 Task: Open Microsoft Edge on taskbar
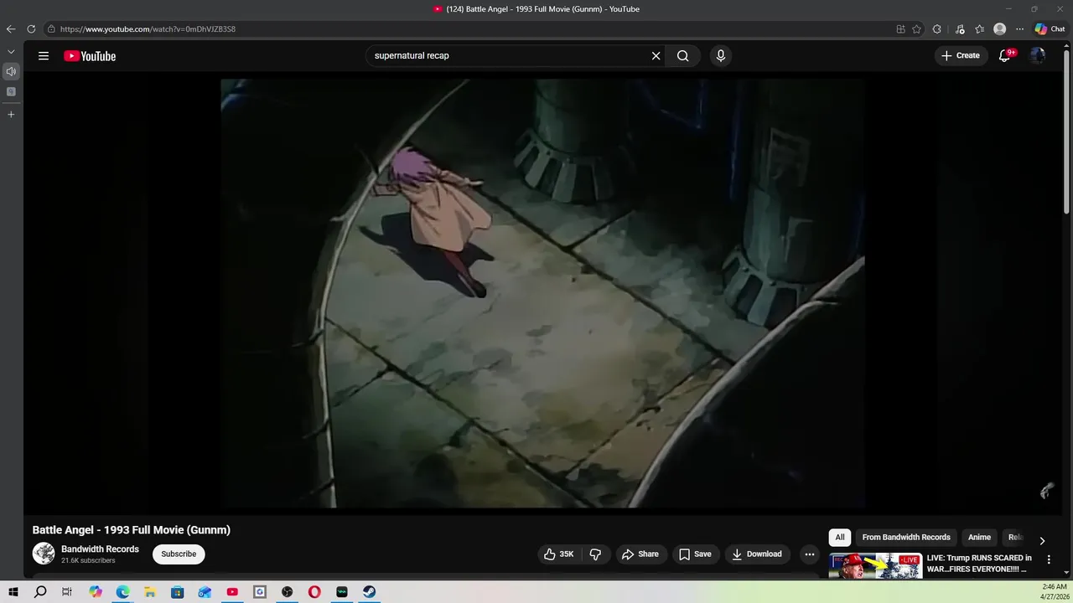pyautogui.click(x=122, y=592)
